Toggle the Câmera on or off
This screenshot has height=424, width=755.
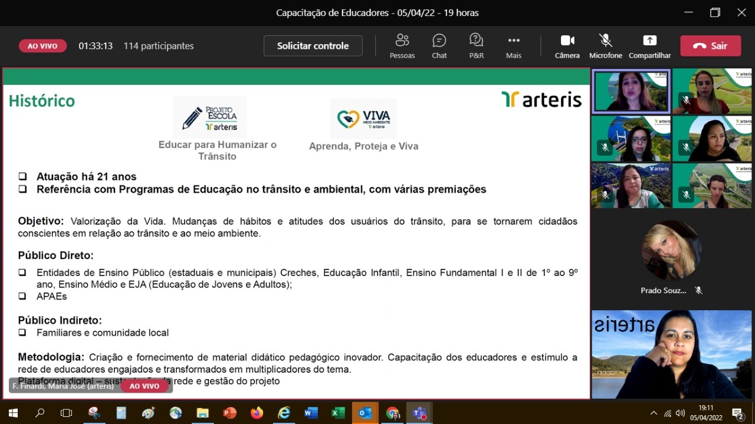[x=567, y=46]
